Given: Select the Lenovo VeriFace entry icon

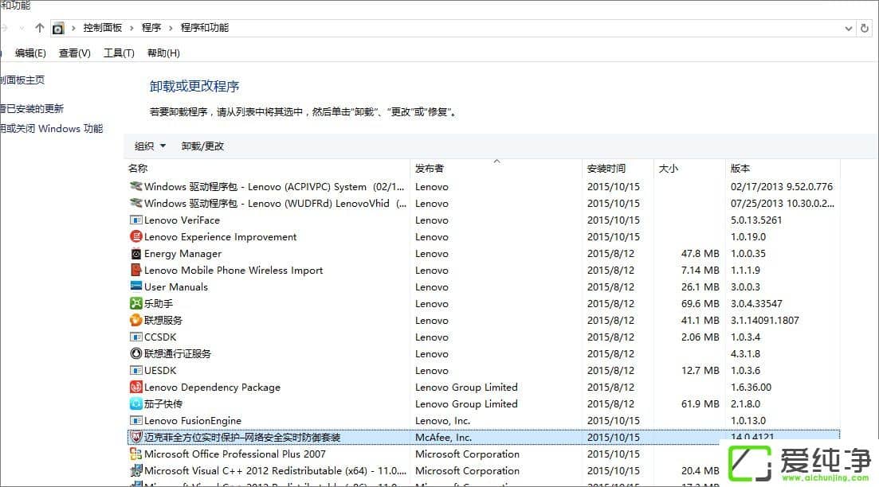Looking at the screenshot, I should pos(135,220).
